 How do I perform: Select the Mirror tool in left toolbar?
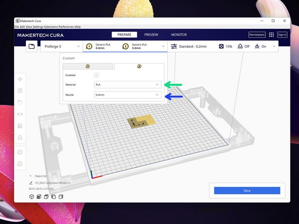(x=20, y=114)
